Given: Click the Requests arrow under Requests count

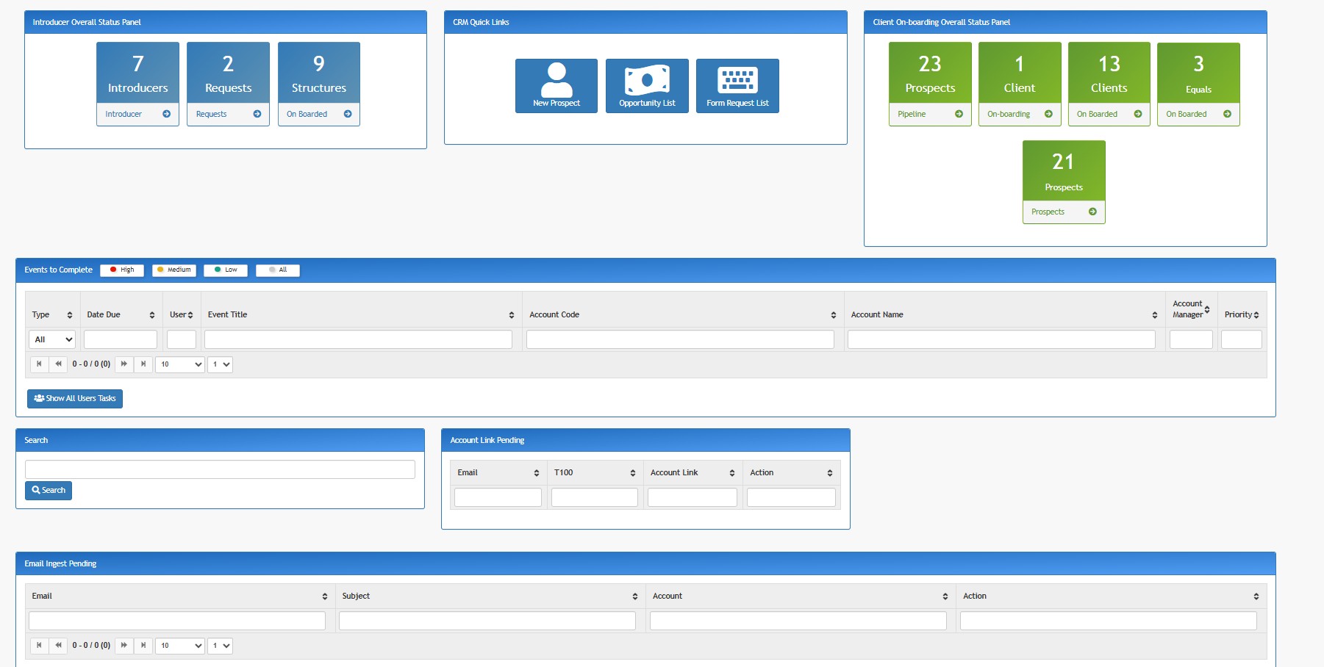Looking at the screenshot, I should [257, 114].
